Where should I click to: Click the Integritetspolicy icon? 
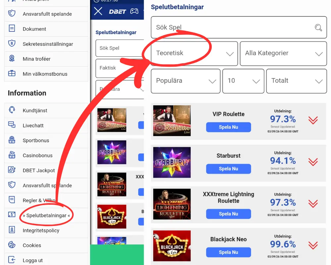[12, 230]
